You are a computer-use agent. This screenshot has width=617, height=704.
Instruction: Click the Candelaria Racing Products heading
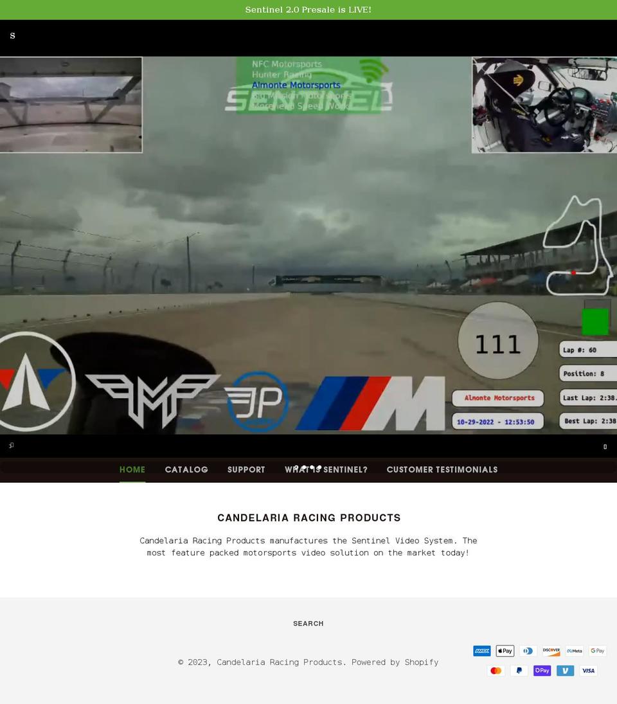(x=308, y=518)
